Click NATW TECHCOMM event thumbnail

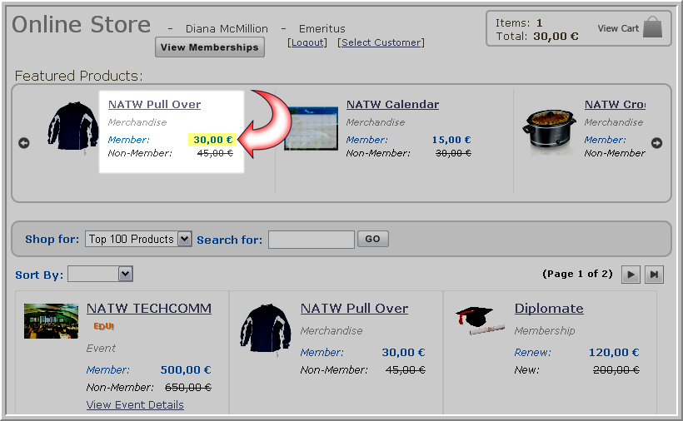point(51,321)
